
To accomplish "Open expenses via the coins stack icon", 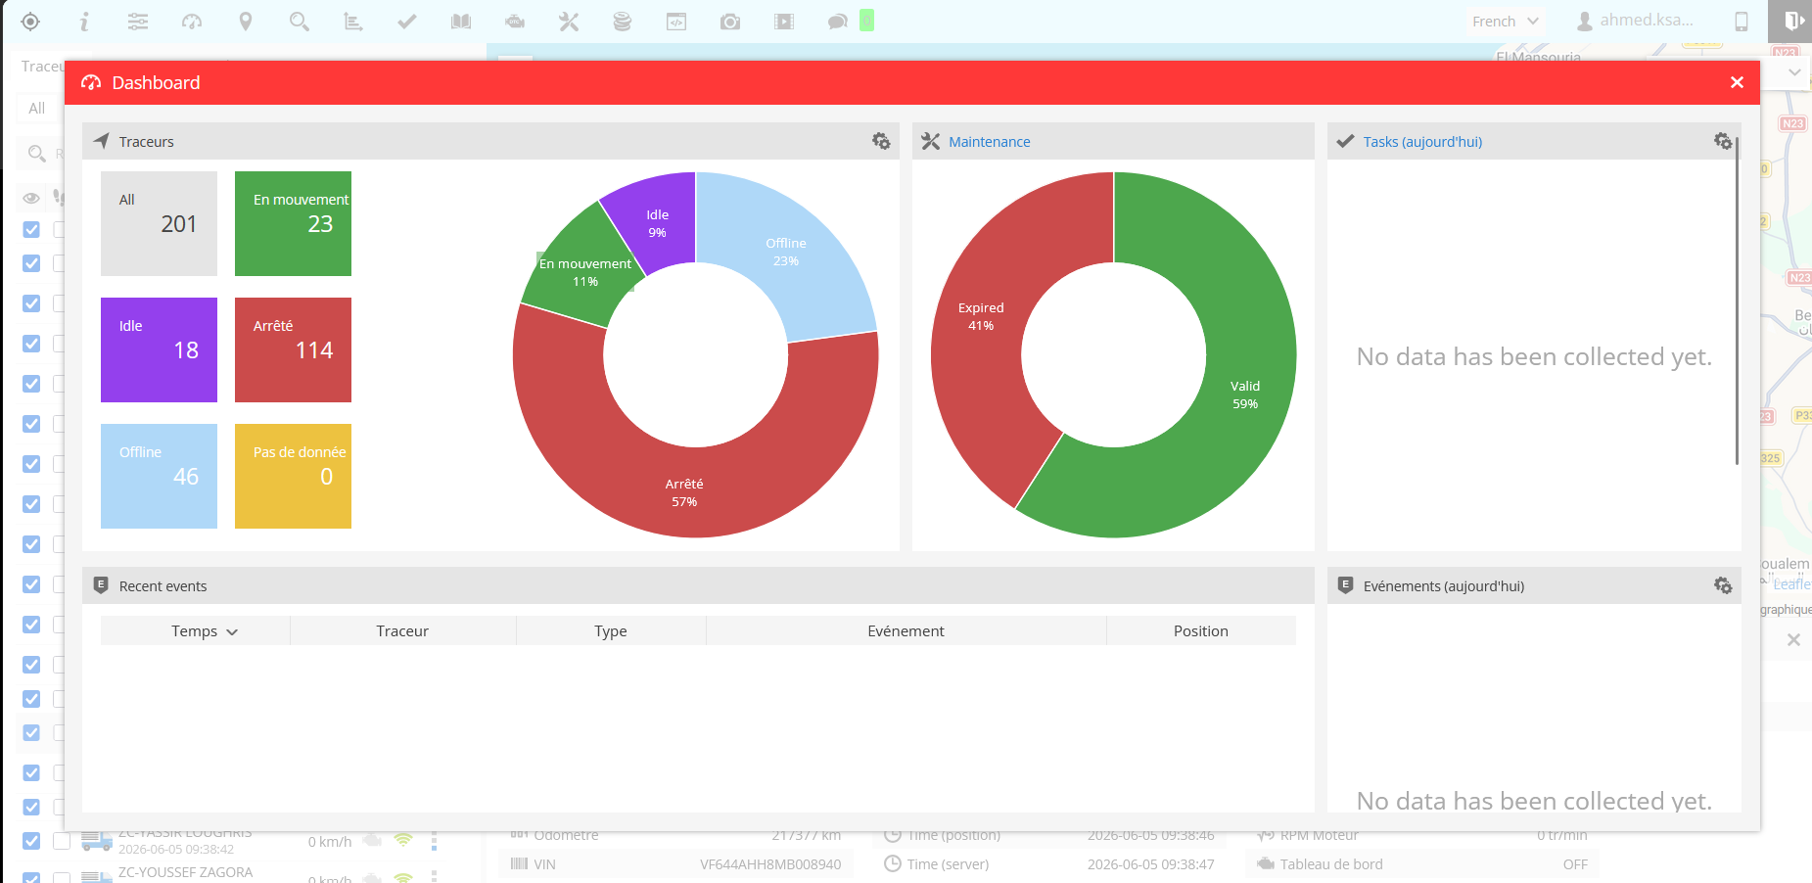I will 623,22.
